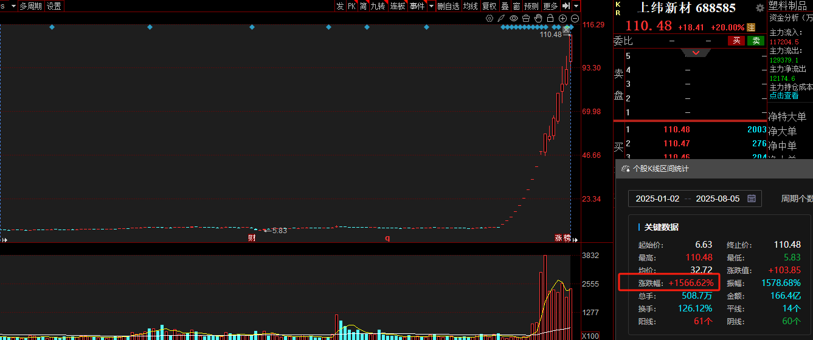Open chart settings gear icon

coord(490,19)
